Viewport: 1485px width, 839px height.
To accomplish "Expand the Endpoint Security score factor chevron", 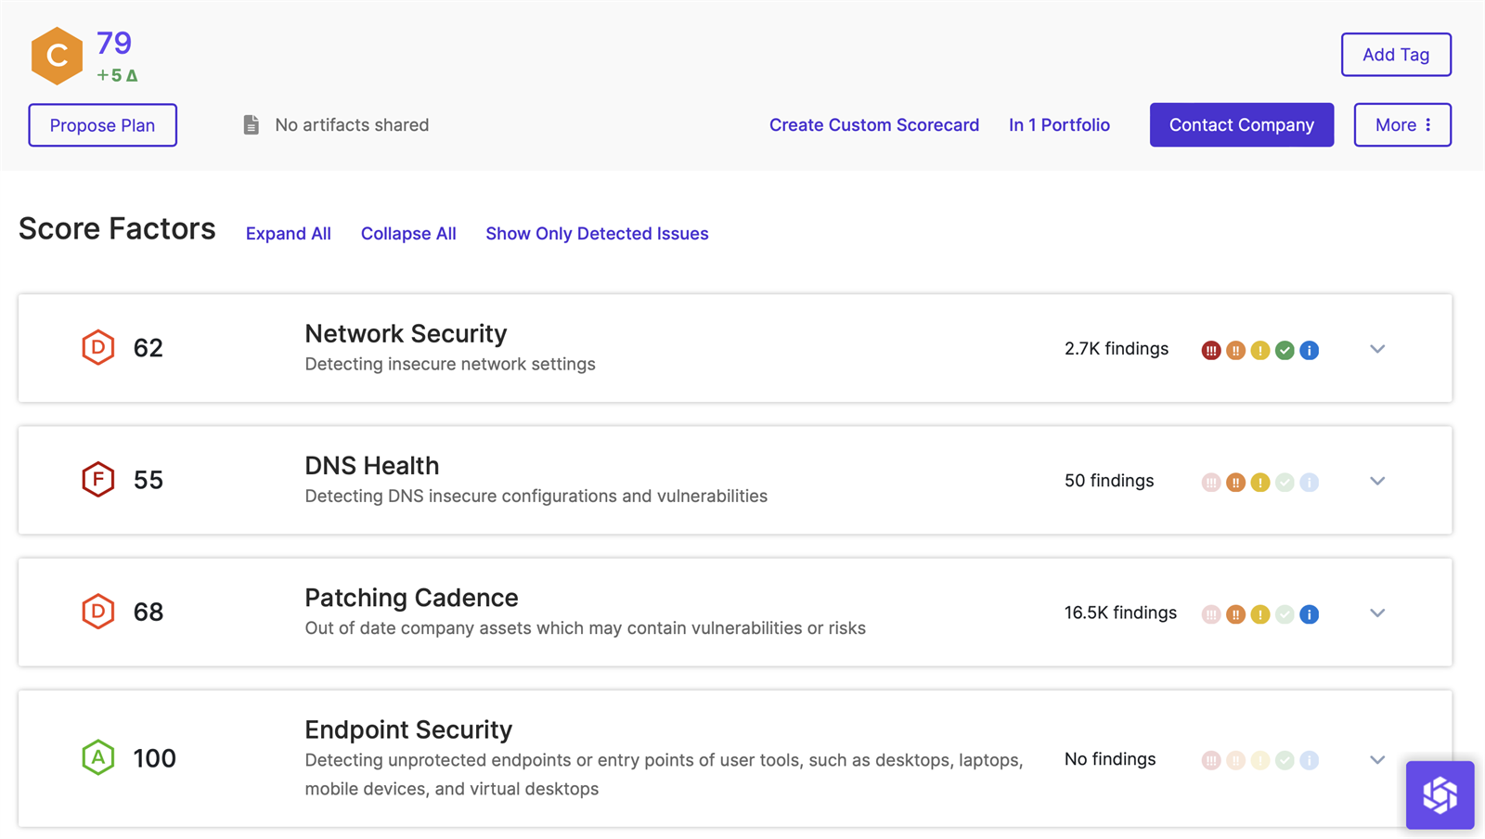I will pyautogui.click(x=1377, y=759).
